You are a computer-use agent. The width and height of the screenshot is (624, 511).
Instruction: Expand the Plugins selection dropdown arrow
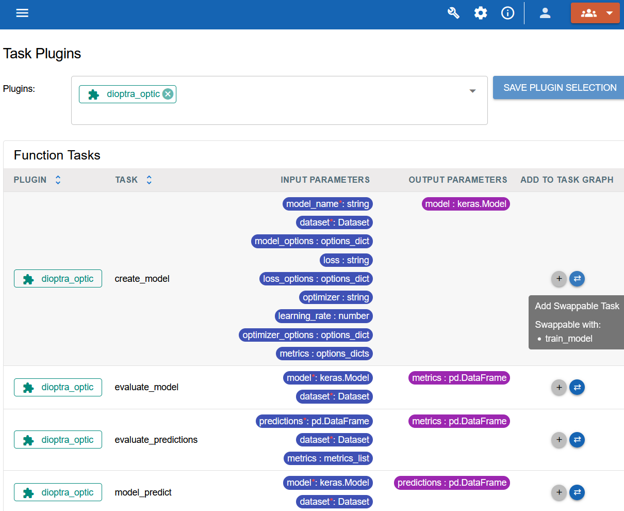click(472, 91)
